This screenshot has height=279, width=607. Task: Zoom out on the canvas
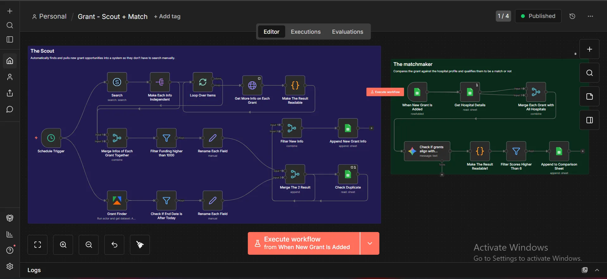coord(89,245)
